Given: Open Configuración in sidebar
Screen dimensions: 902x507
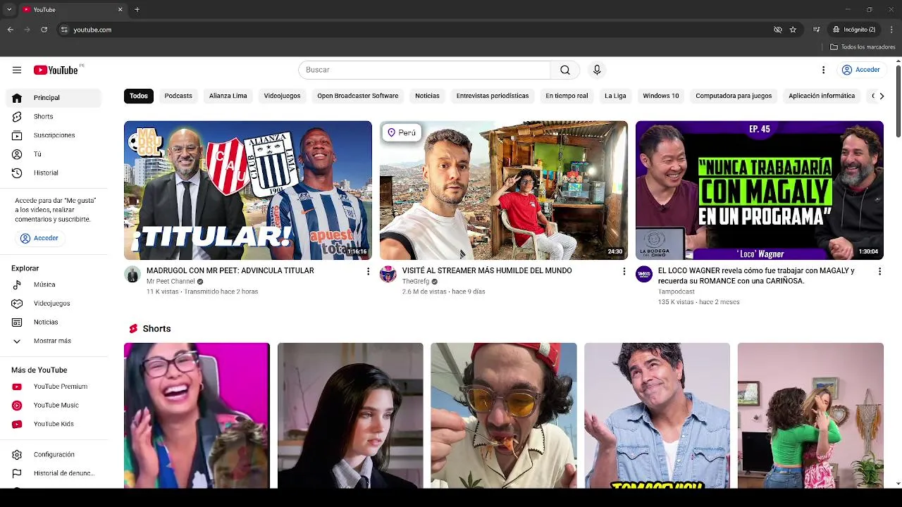Looking at the screenshot, I should [54, 455].
